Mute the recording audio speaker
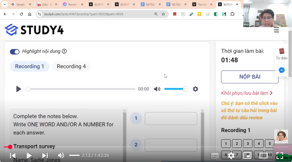 (x=157, y=89)
